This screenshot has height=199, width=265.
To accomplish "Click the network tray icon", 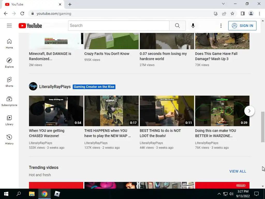I will tap(225, 194).
